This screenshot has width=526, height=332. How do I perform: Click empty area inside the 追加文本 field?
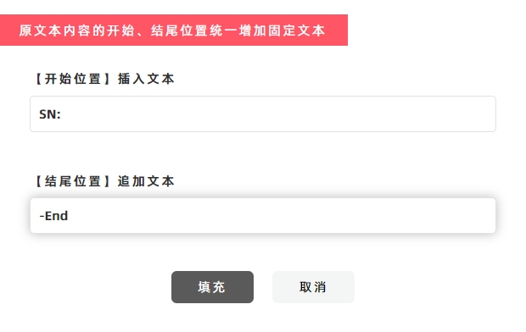coord(282,215)
